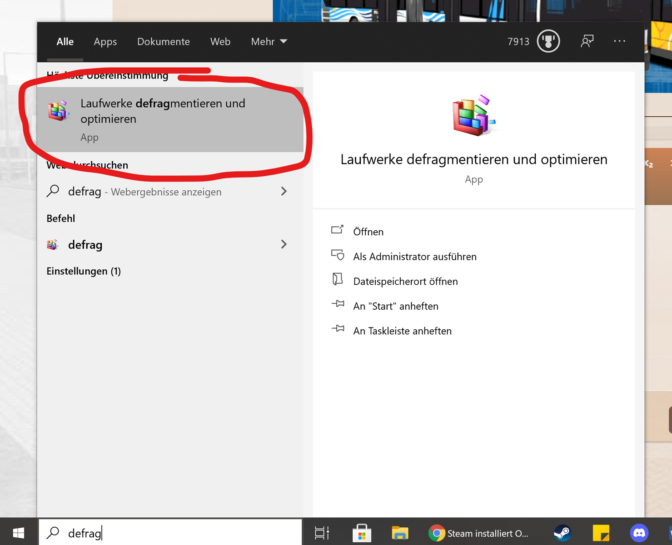Open File Explorer from the taskbar

point(400,532)
